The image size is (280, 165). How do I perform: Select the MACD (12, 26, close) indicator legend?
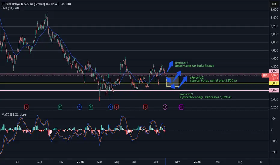click(x=14, y=114)
